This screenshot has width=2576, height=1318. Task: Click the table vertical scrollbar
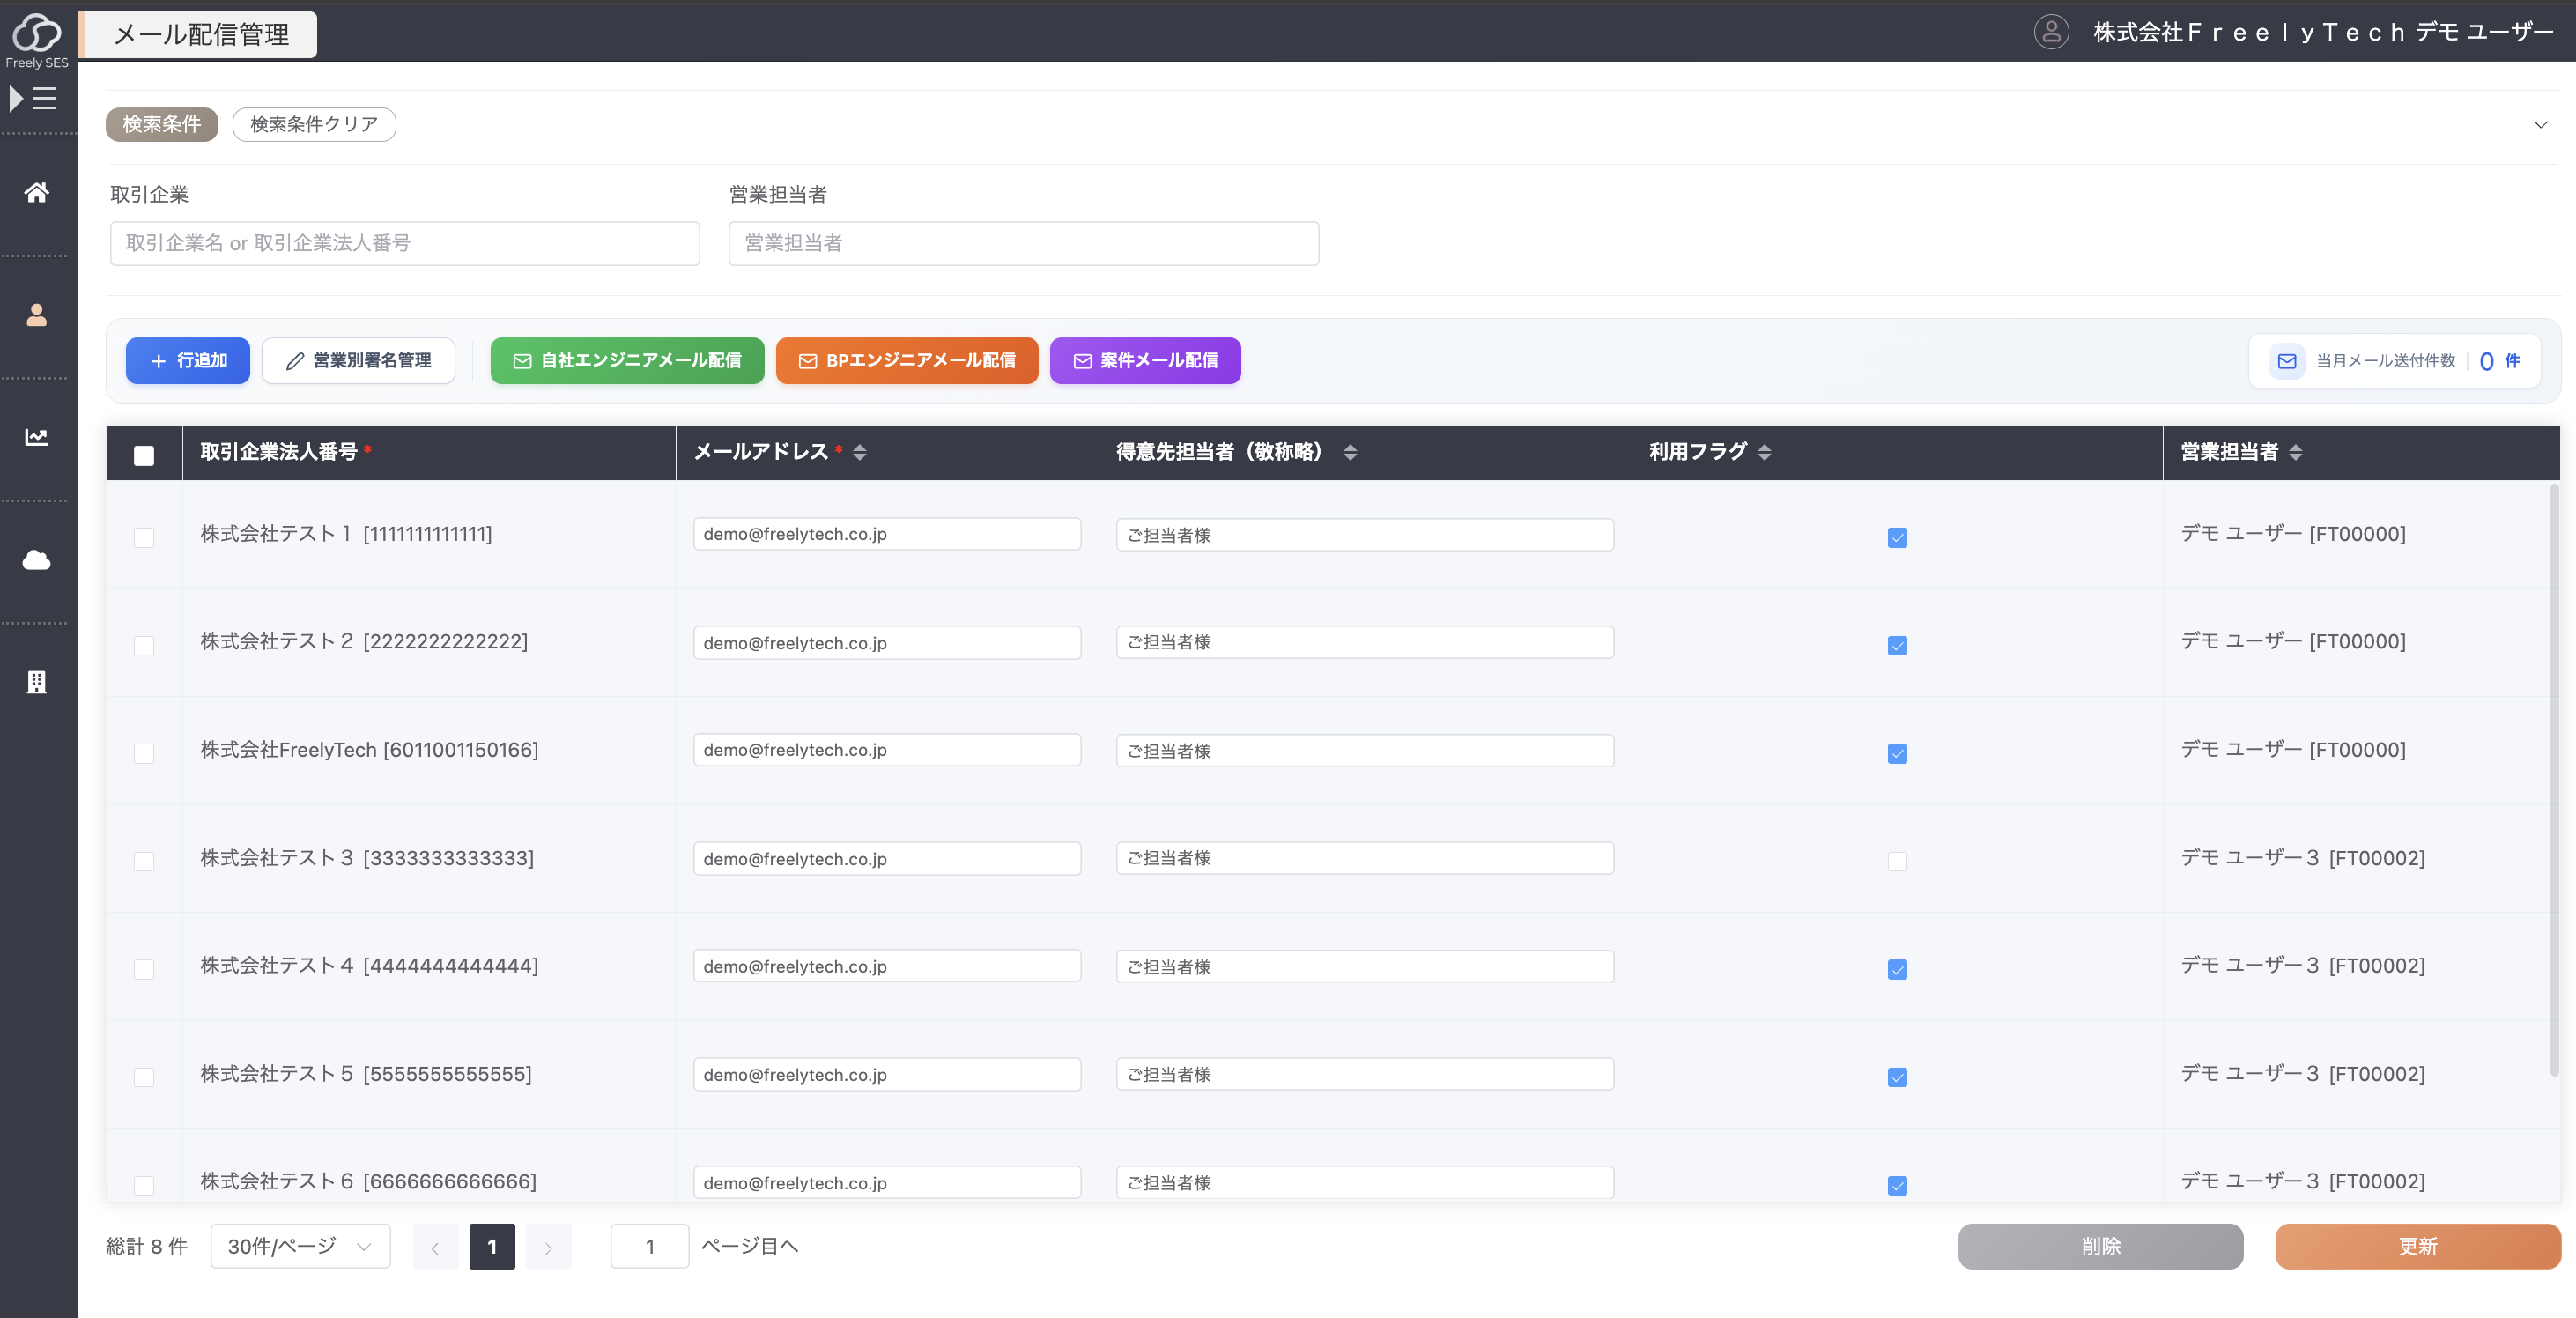[x=2553, y=780]
